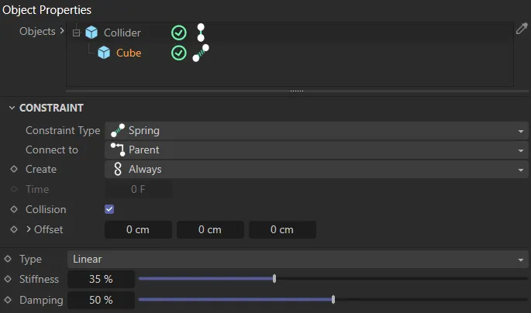
Task: Select the Cube item in Objects list
Action: pos(129,53)
